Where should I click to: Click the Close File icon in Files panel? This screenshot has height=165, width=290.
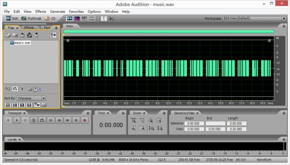click(x=15, y=35)
